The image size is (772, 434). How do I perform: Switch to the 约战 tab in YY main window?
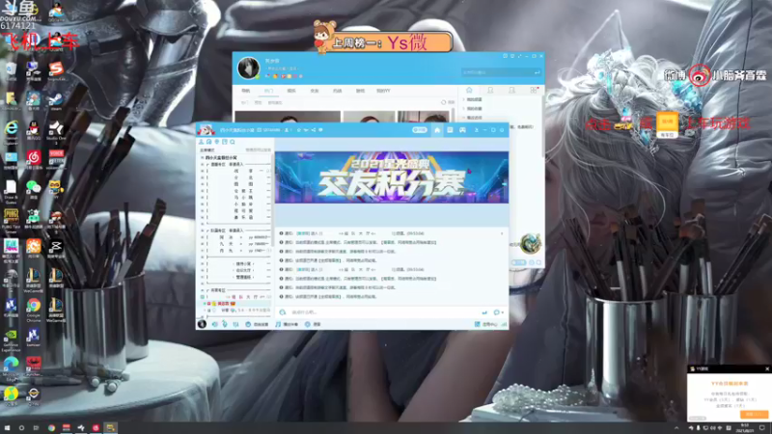tap(337, 91)
